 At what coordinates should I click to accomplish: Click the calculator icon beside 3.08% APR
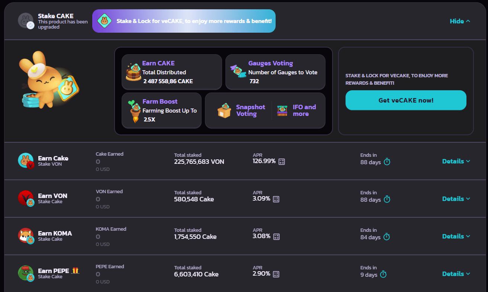tap(276, 237)
